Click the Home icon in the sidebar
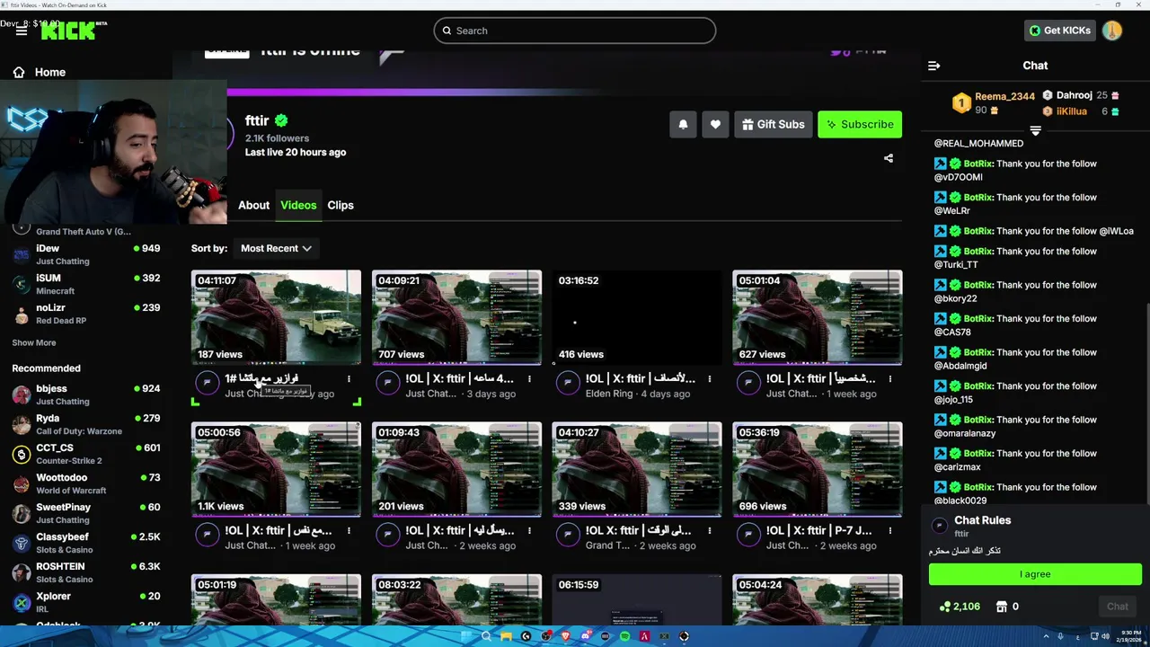The width and height of the screenshot is (1150, 647). [x=19, y=72]
